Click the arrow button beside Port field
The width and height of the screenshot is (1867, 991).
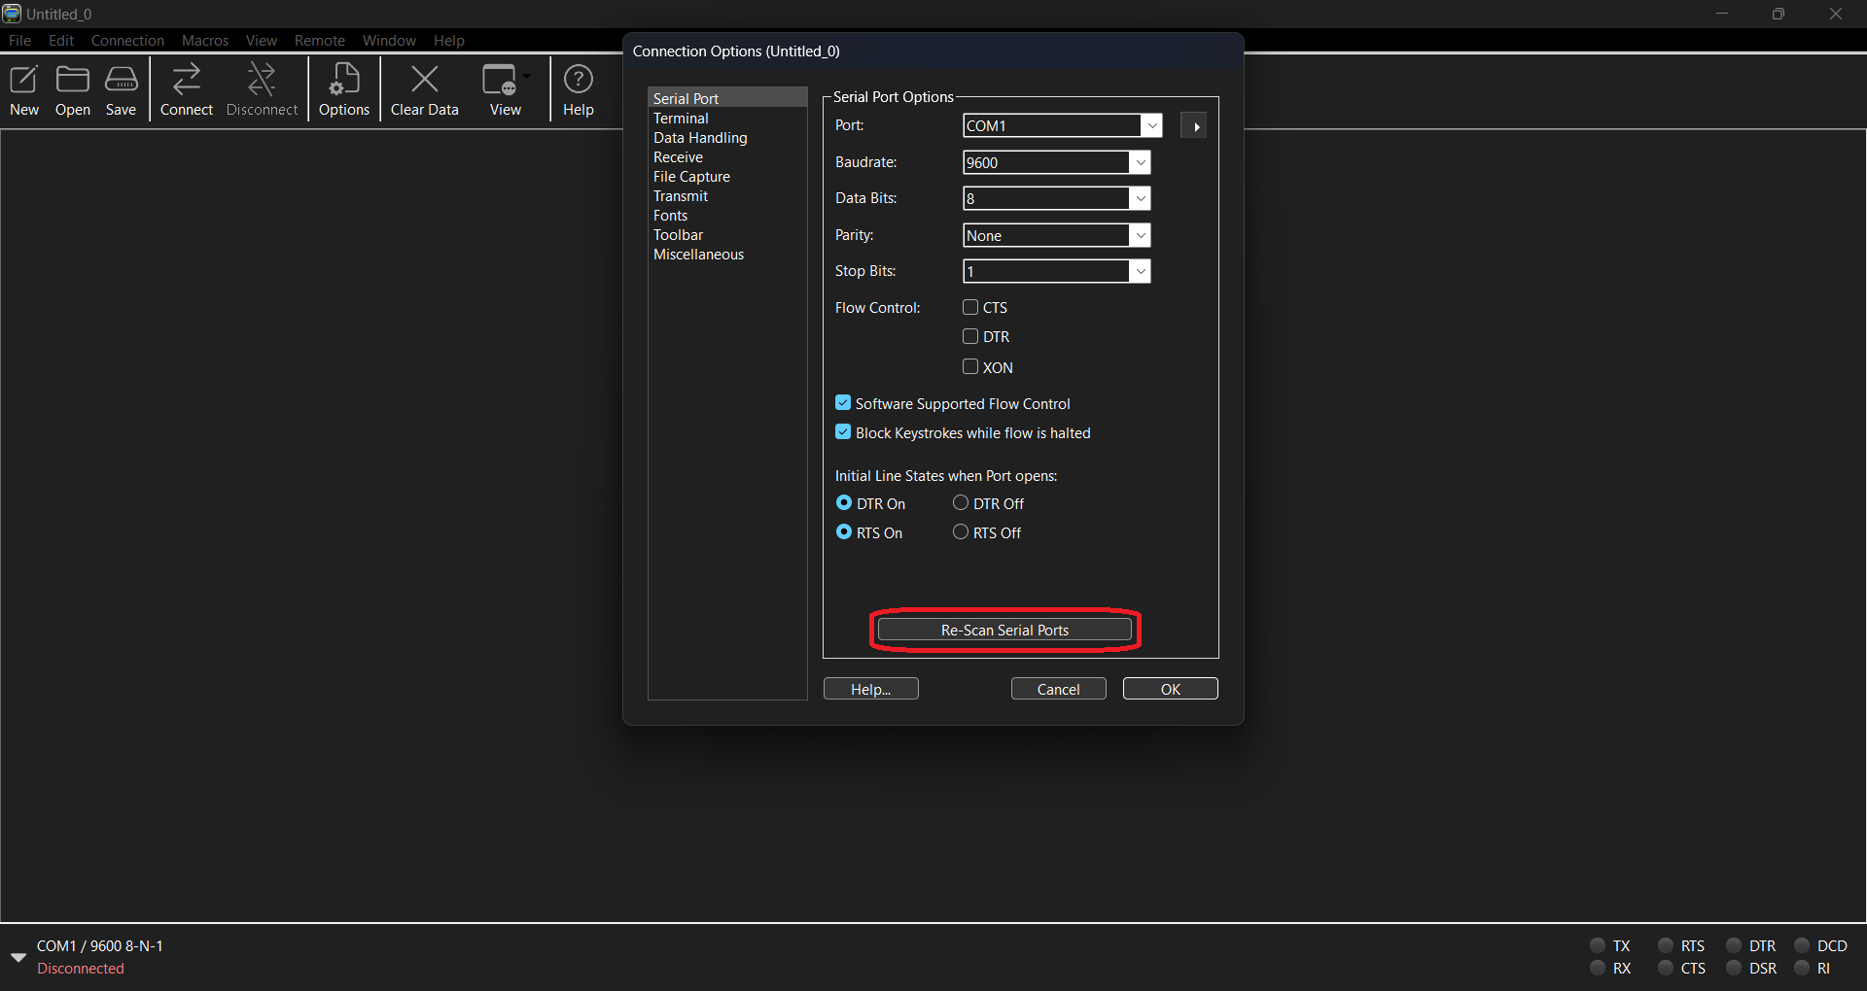pyautogui.click(x=1194, y=126)
